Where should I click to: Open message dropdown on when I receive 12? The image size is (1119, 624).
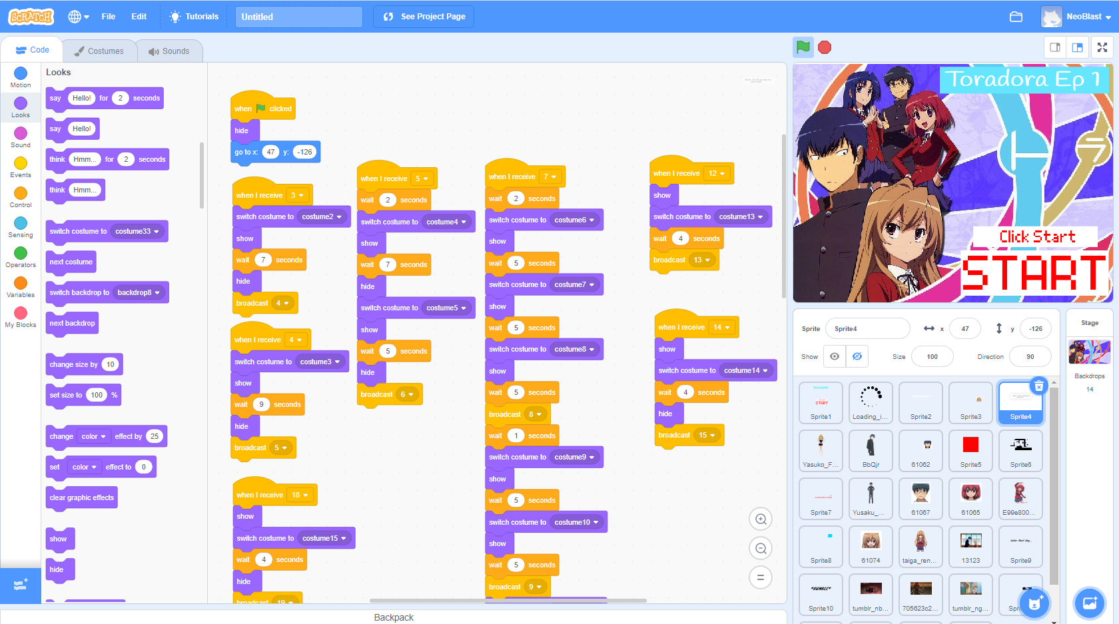[717, 174]
